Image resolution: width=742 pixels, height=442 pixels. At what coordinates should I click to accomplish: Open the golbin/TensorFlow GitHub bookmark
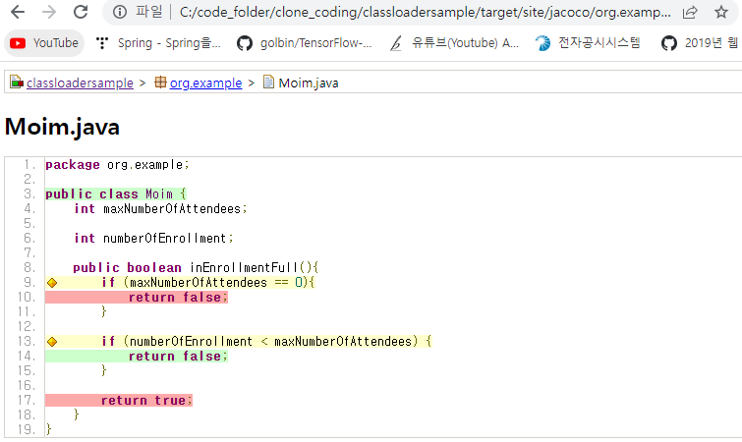click(305, 43)
